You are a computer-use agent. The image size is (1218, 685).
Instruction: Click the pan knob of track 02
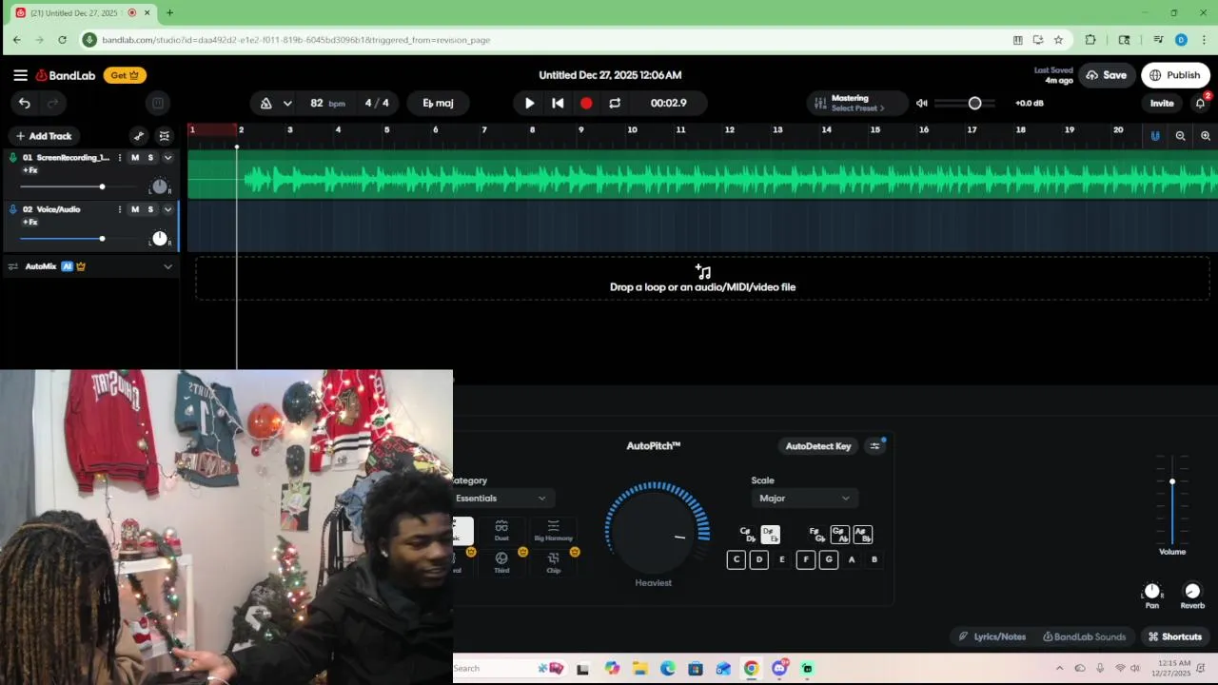click(x=160, y=239)
